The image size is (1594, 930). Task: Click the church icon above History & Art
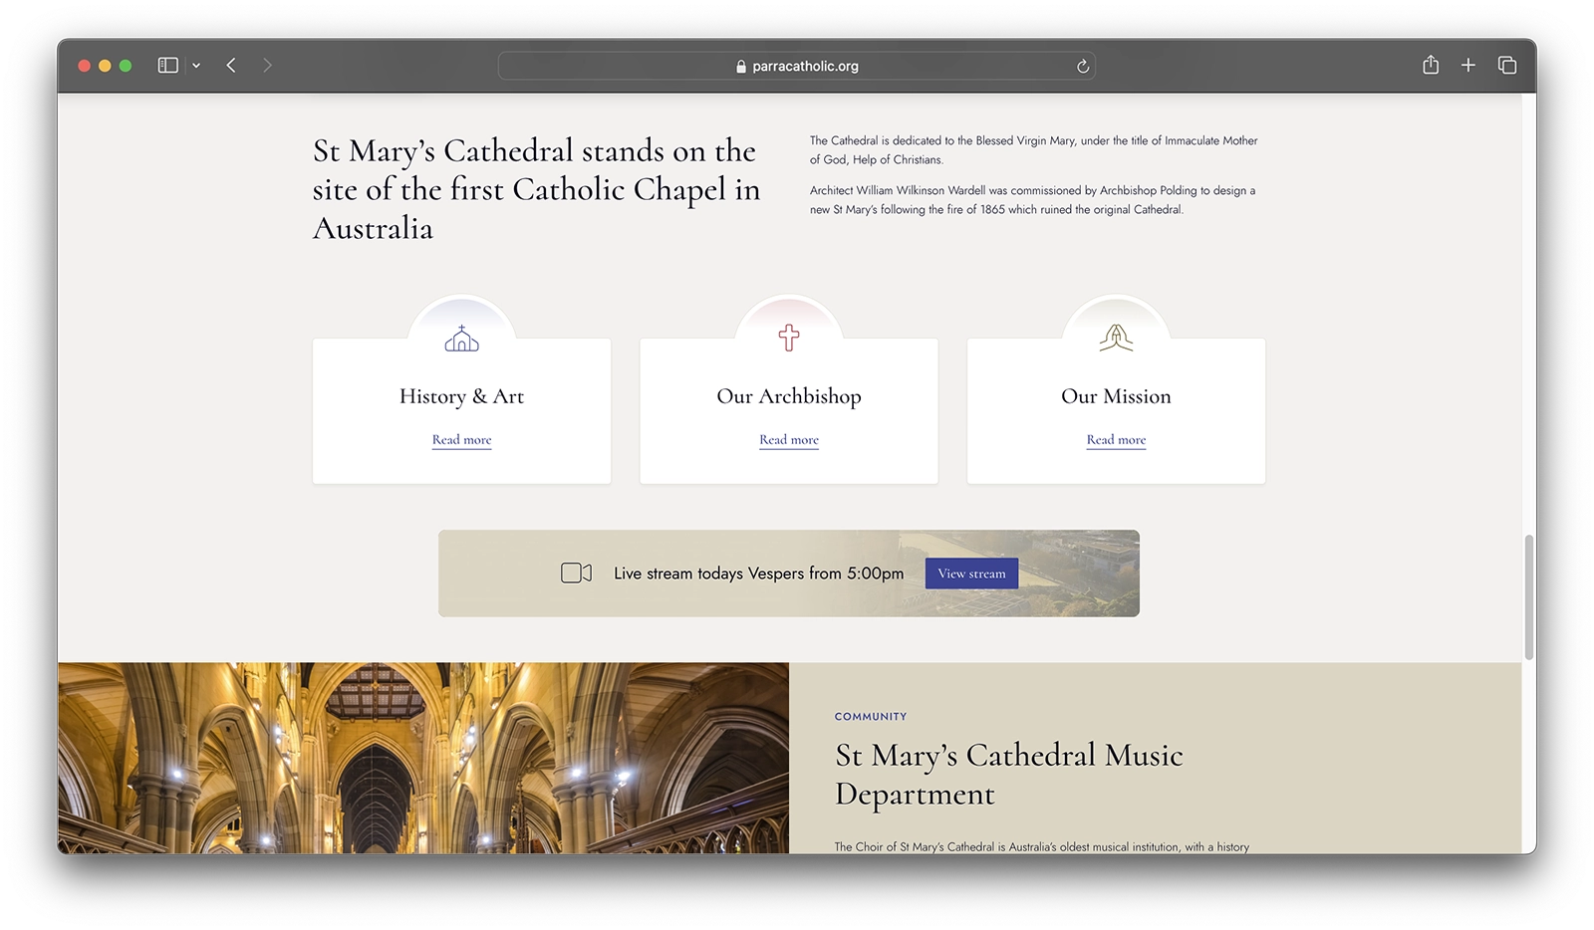[461, 339]
